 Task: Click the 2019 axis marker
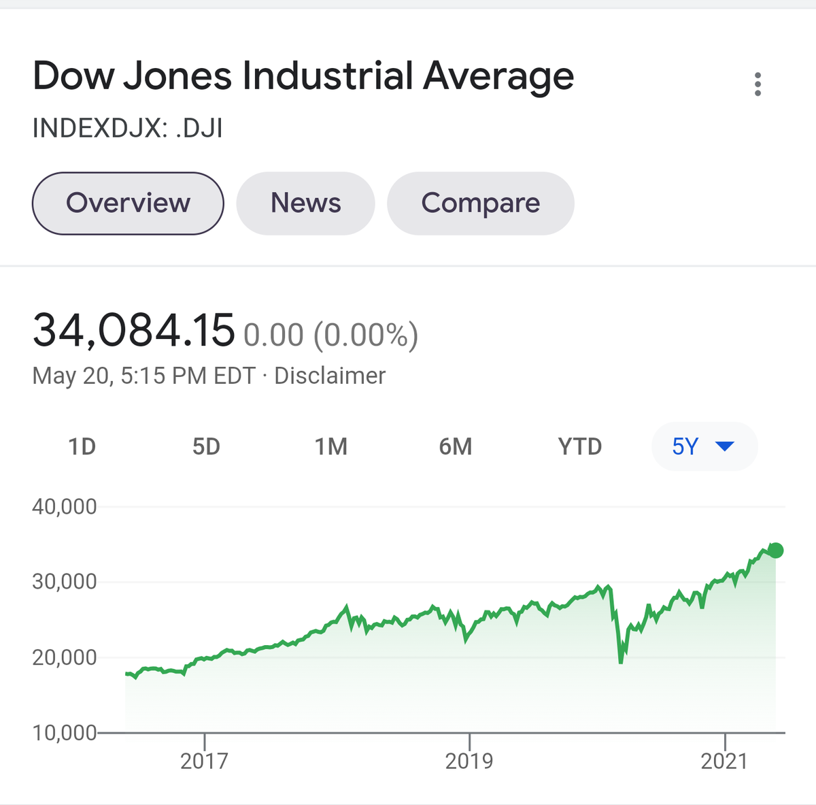(469, 760)
